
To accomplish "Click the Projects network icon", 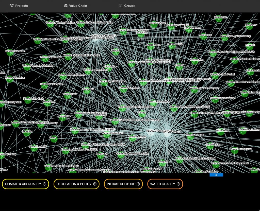I will [x=12, y=6].
